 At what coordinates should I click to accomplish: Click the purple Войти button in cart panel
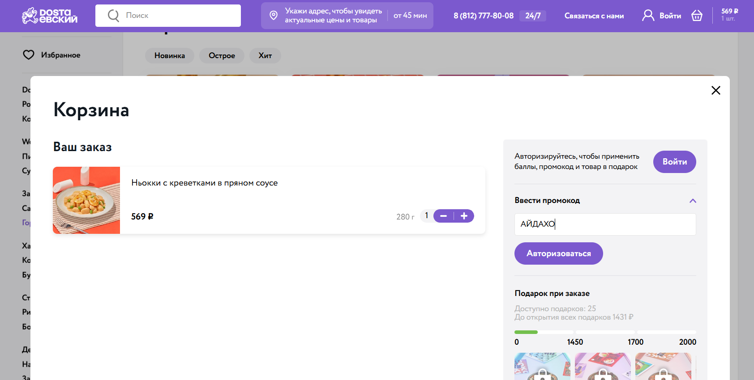[x=675, y=162]
